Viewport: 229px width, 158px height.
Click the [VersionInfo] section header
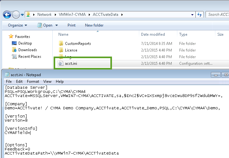click(x=21, y=129)
